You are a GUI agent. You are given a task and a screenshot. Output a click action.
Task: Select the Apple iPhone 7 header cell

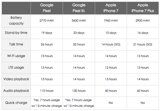pos(111,8)
